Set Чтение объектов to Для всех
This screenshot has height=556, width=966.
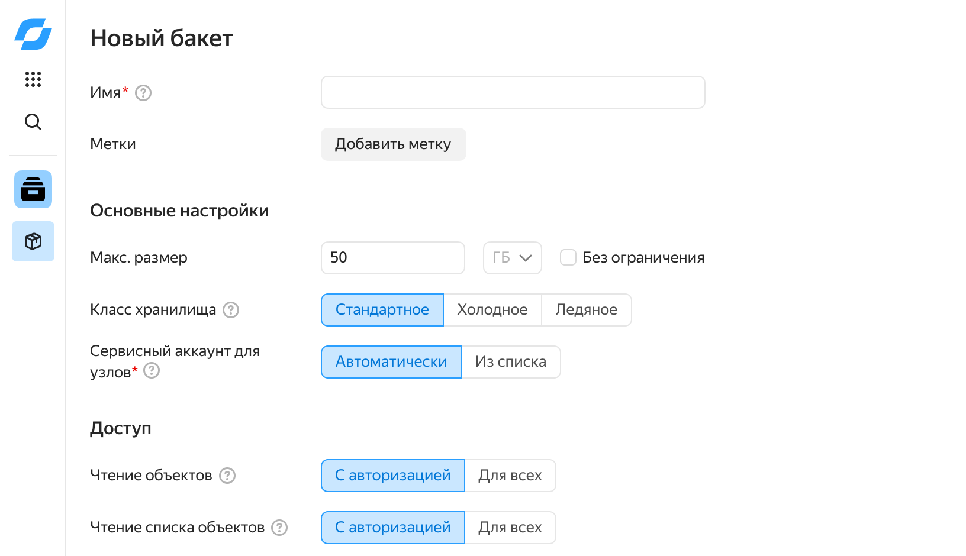(x=510, y=476)
